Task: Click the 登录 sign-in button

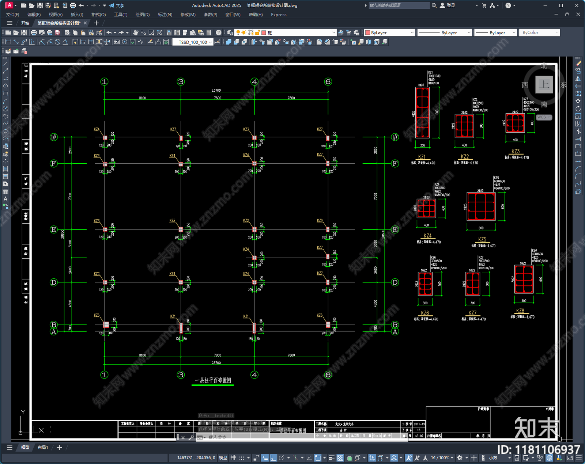Action: coord(448,5)
